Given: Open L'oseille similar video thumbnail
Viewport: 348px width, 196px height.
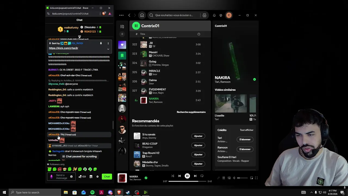Looking at the screenshot, I should click(231, 103).
